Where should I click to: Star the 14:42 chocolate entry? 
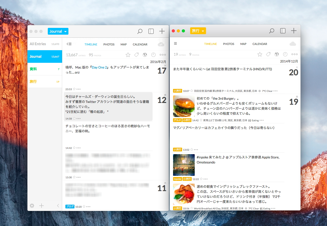[x=74, y=148]
